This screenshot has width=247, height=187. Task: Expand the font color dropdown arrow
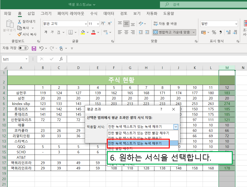[98, 32]
